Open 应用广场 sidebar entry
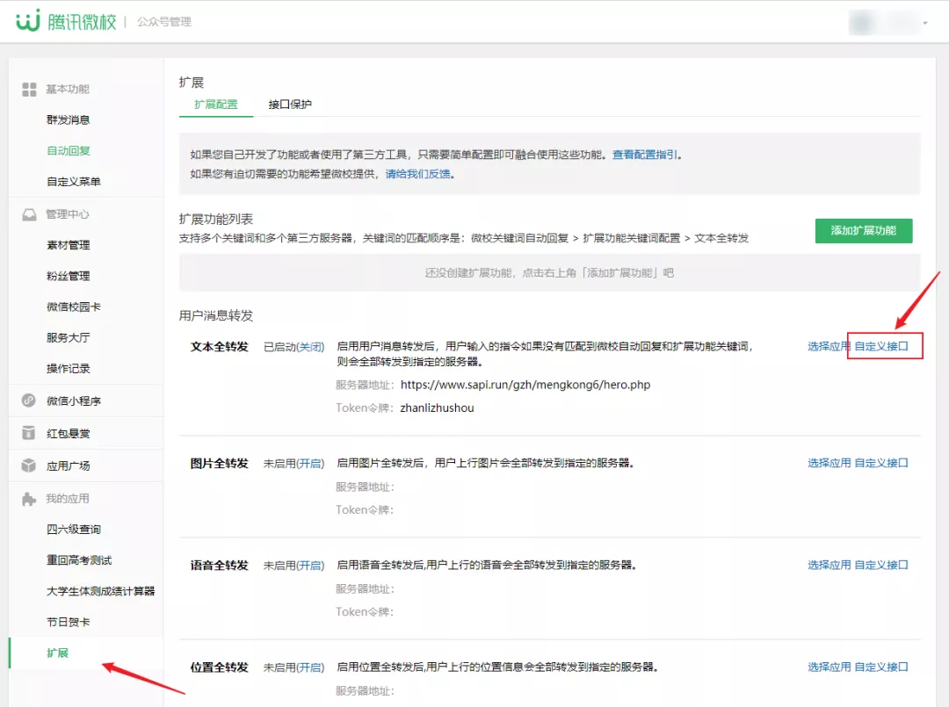The image size is (949, 707). point(69,465)
